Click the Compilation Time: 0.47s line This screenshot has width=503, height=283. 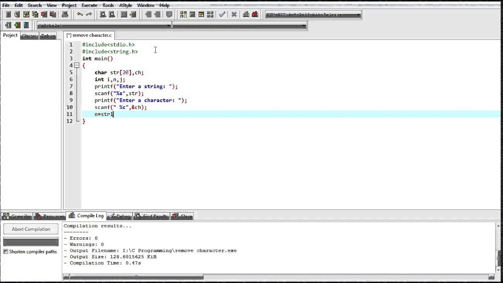click(102, 263)
